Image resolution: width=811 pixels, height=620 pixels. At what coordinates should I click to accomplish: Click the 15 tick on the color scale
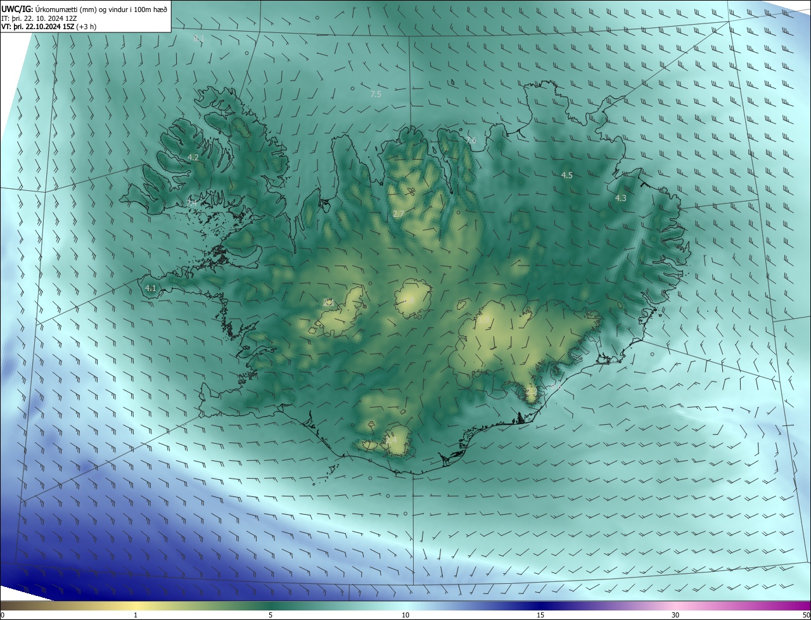click(540, 615)
